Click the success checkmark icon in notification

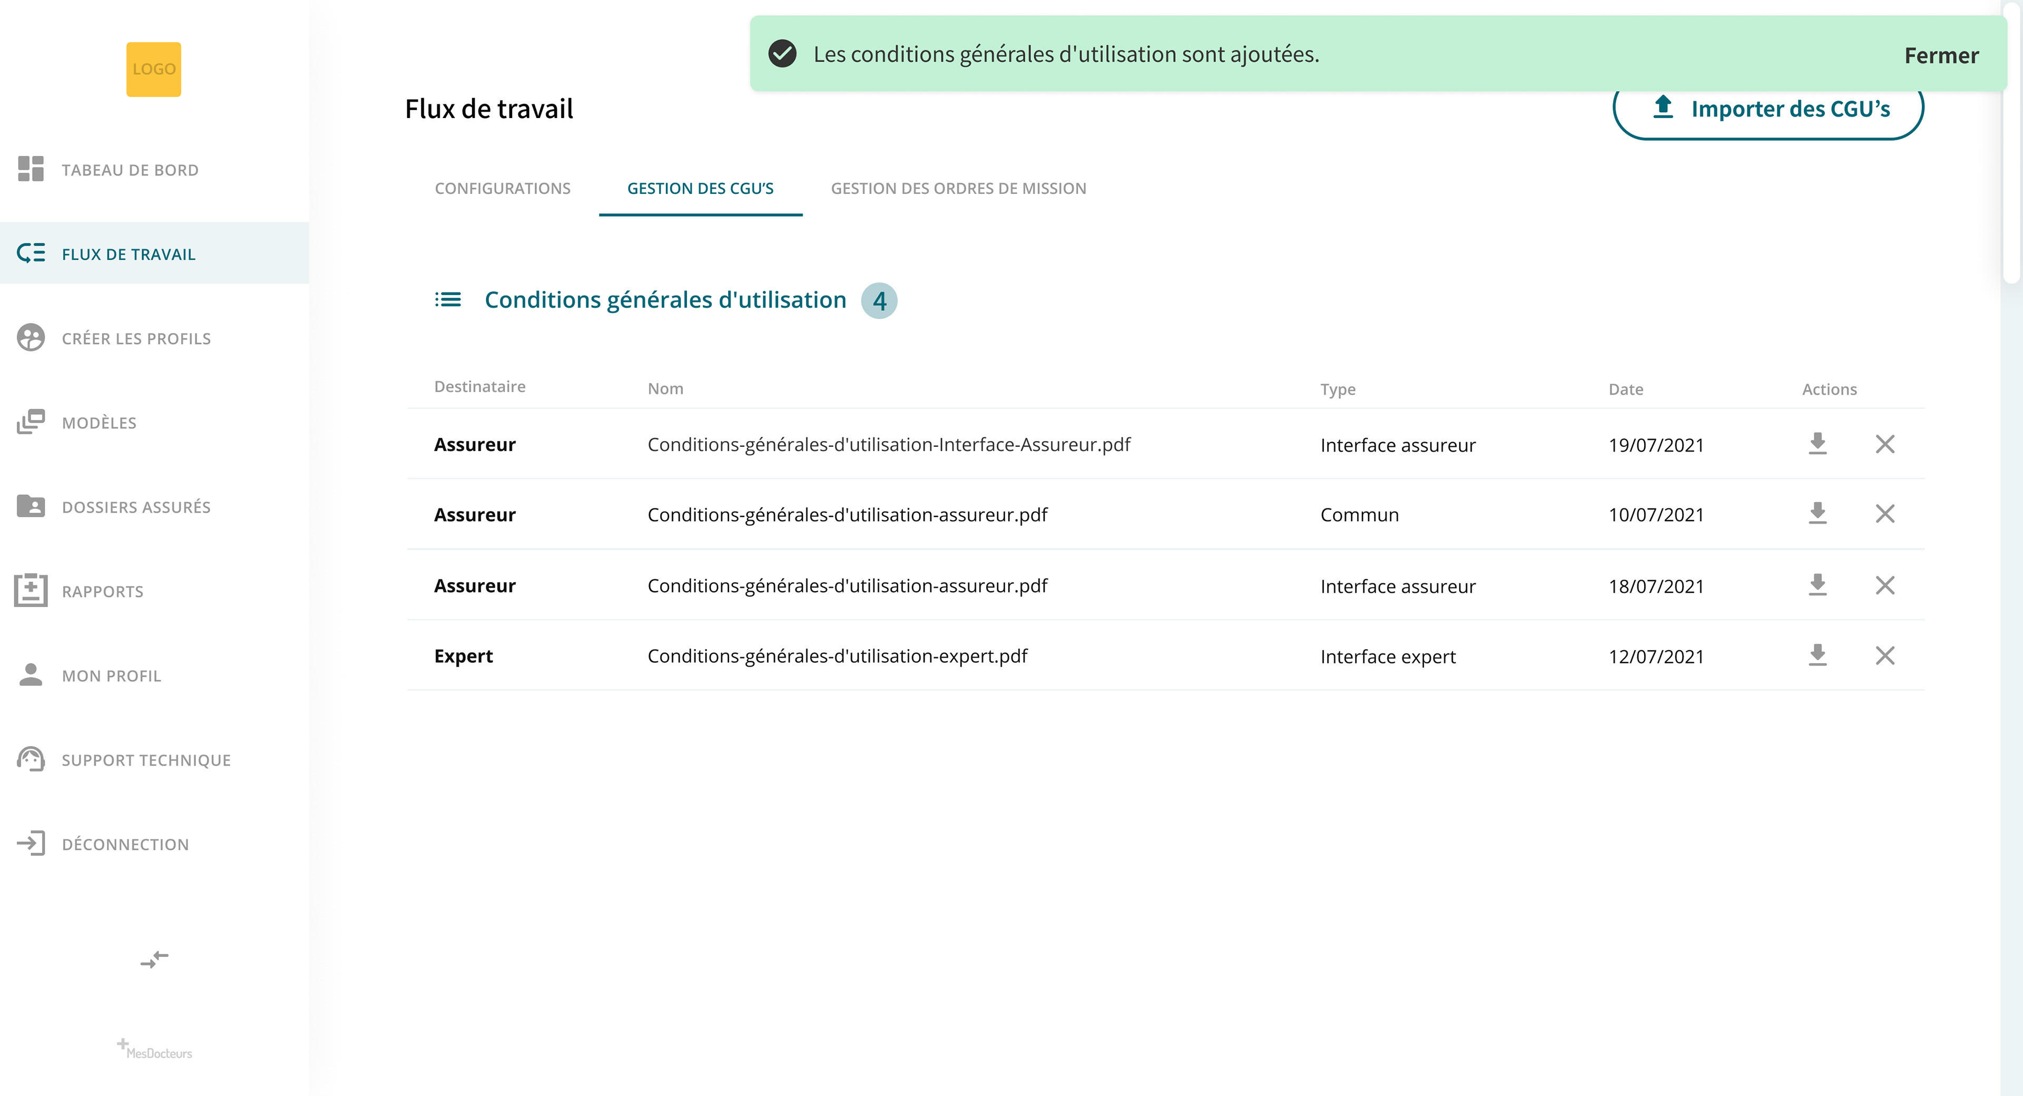[782, 53]
